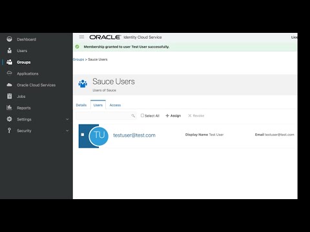Expand the Settings submenu chevron
310x232 pixels.
coord(67,119)
